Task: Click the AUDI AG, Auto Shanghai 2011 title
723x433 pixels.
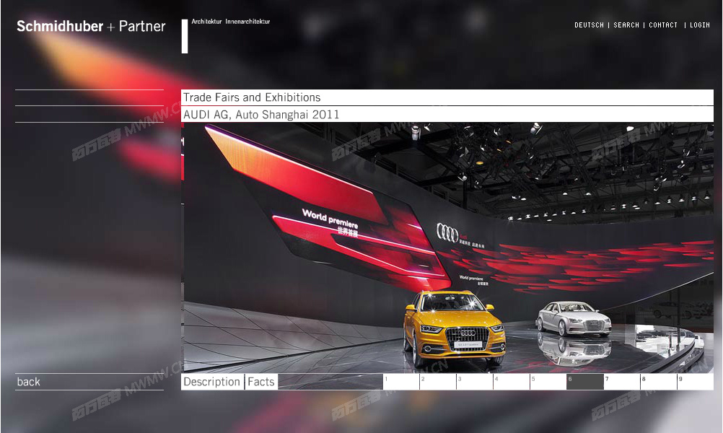Action: 261,114
